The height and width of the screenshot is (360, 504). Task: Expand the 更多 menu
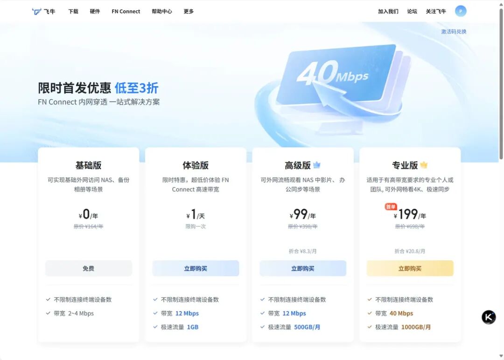(x=189, y=11)
